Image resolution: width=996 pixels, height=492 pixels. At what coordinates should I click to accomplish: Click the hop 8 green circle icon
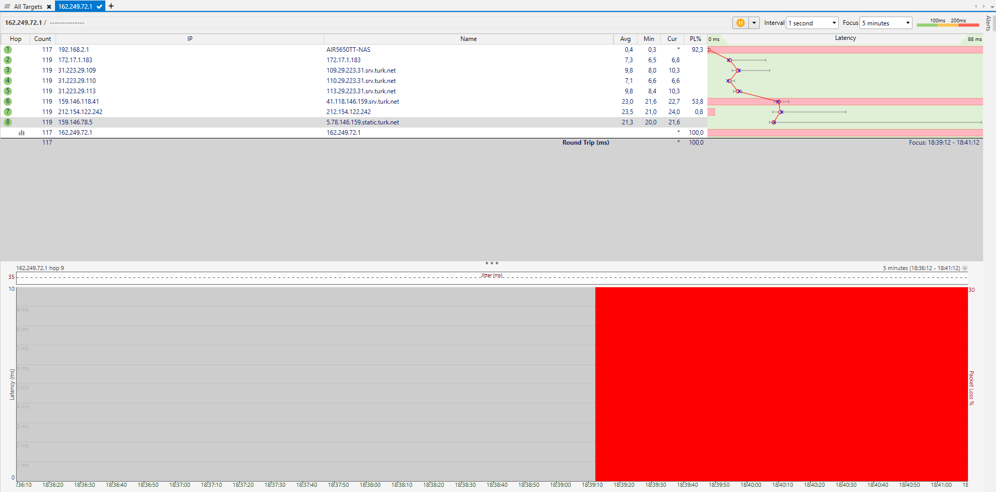(8, 122)
